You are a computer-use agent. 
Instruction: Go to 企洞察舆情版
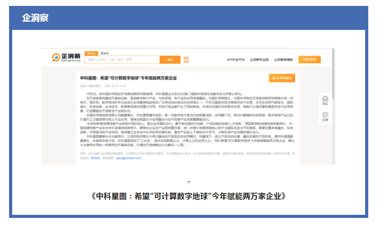[x=283, y=59]
